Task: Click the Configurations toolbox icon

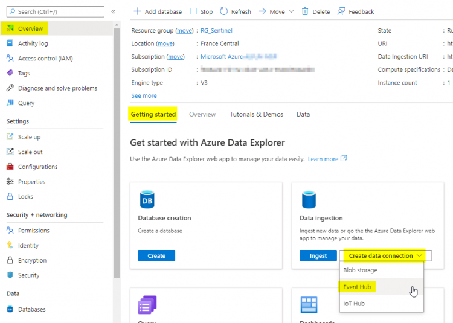Action: 10,167
